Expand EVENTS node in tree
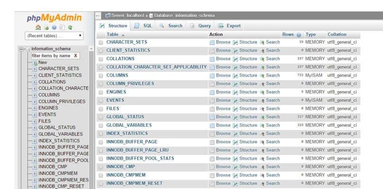The image size is (383, 189). (x=35, y=115)
